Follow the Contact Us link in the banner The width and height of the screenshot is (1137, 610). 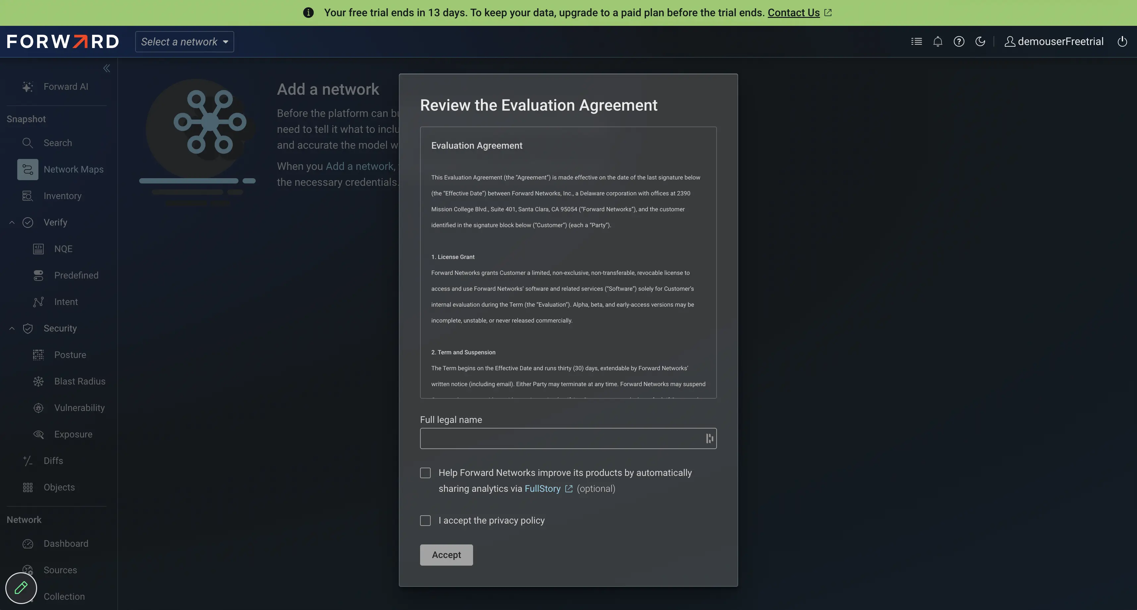click(x=793, y=12)
